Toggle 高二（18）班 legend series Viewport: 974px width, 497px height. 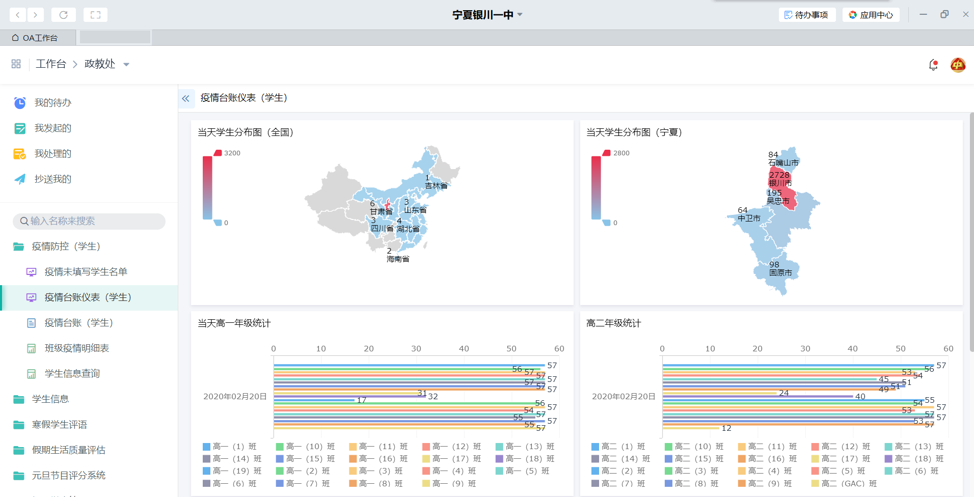[x=914, y=459]
